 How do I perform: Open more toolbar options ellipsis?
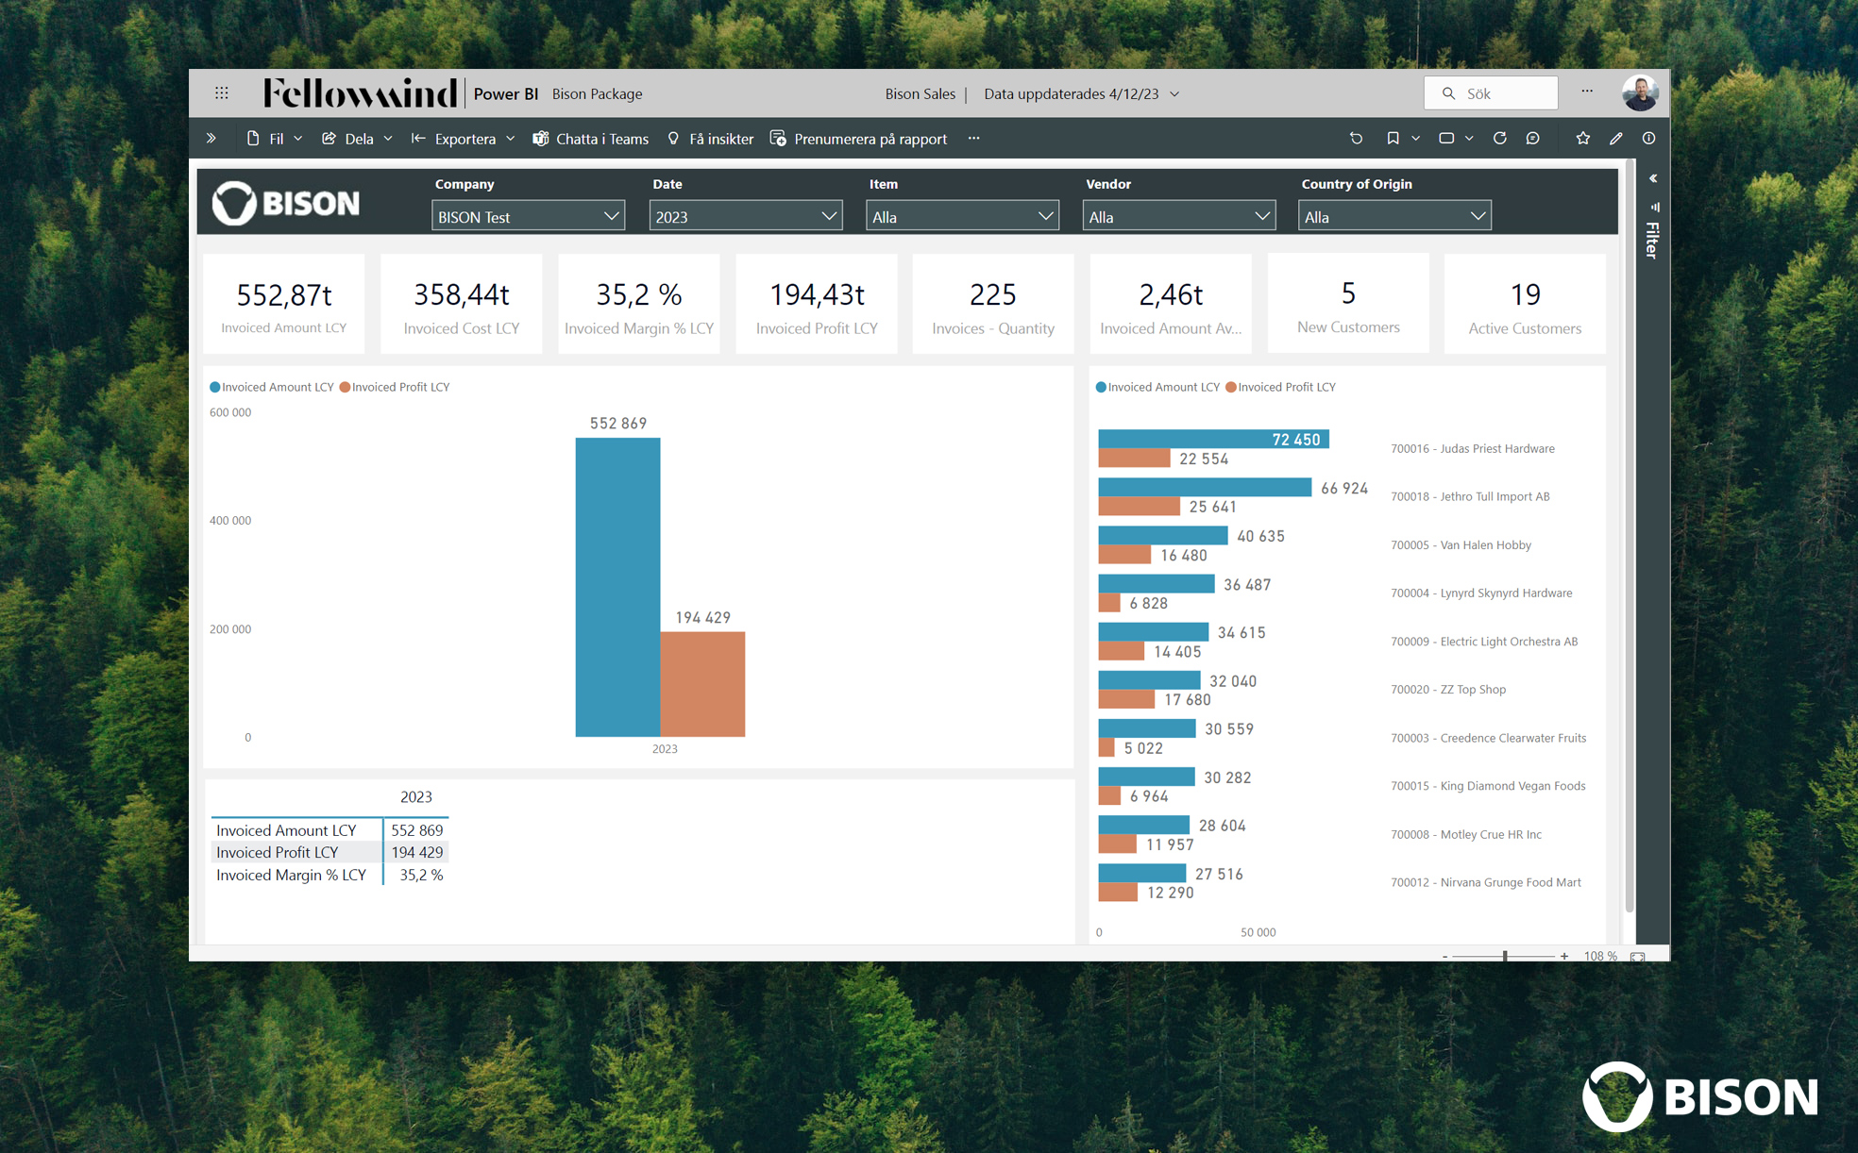[973, 139]
